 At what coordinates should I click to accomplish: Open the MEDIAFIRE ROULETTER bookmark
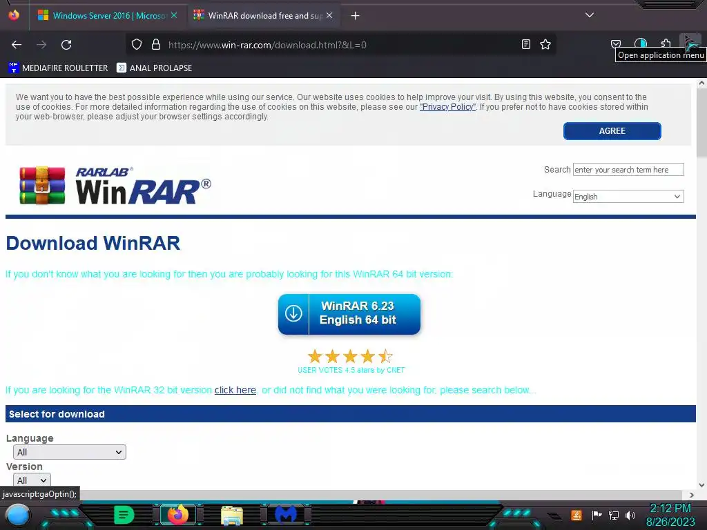(58, 68)
